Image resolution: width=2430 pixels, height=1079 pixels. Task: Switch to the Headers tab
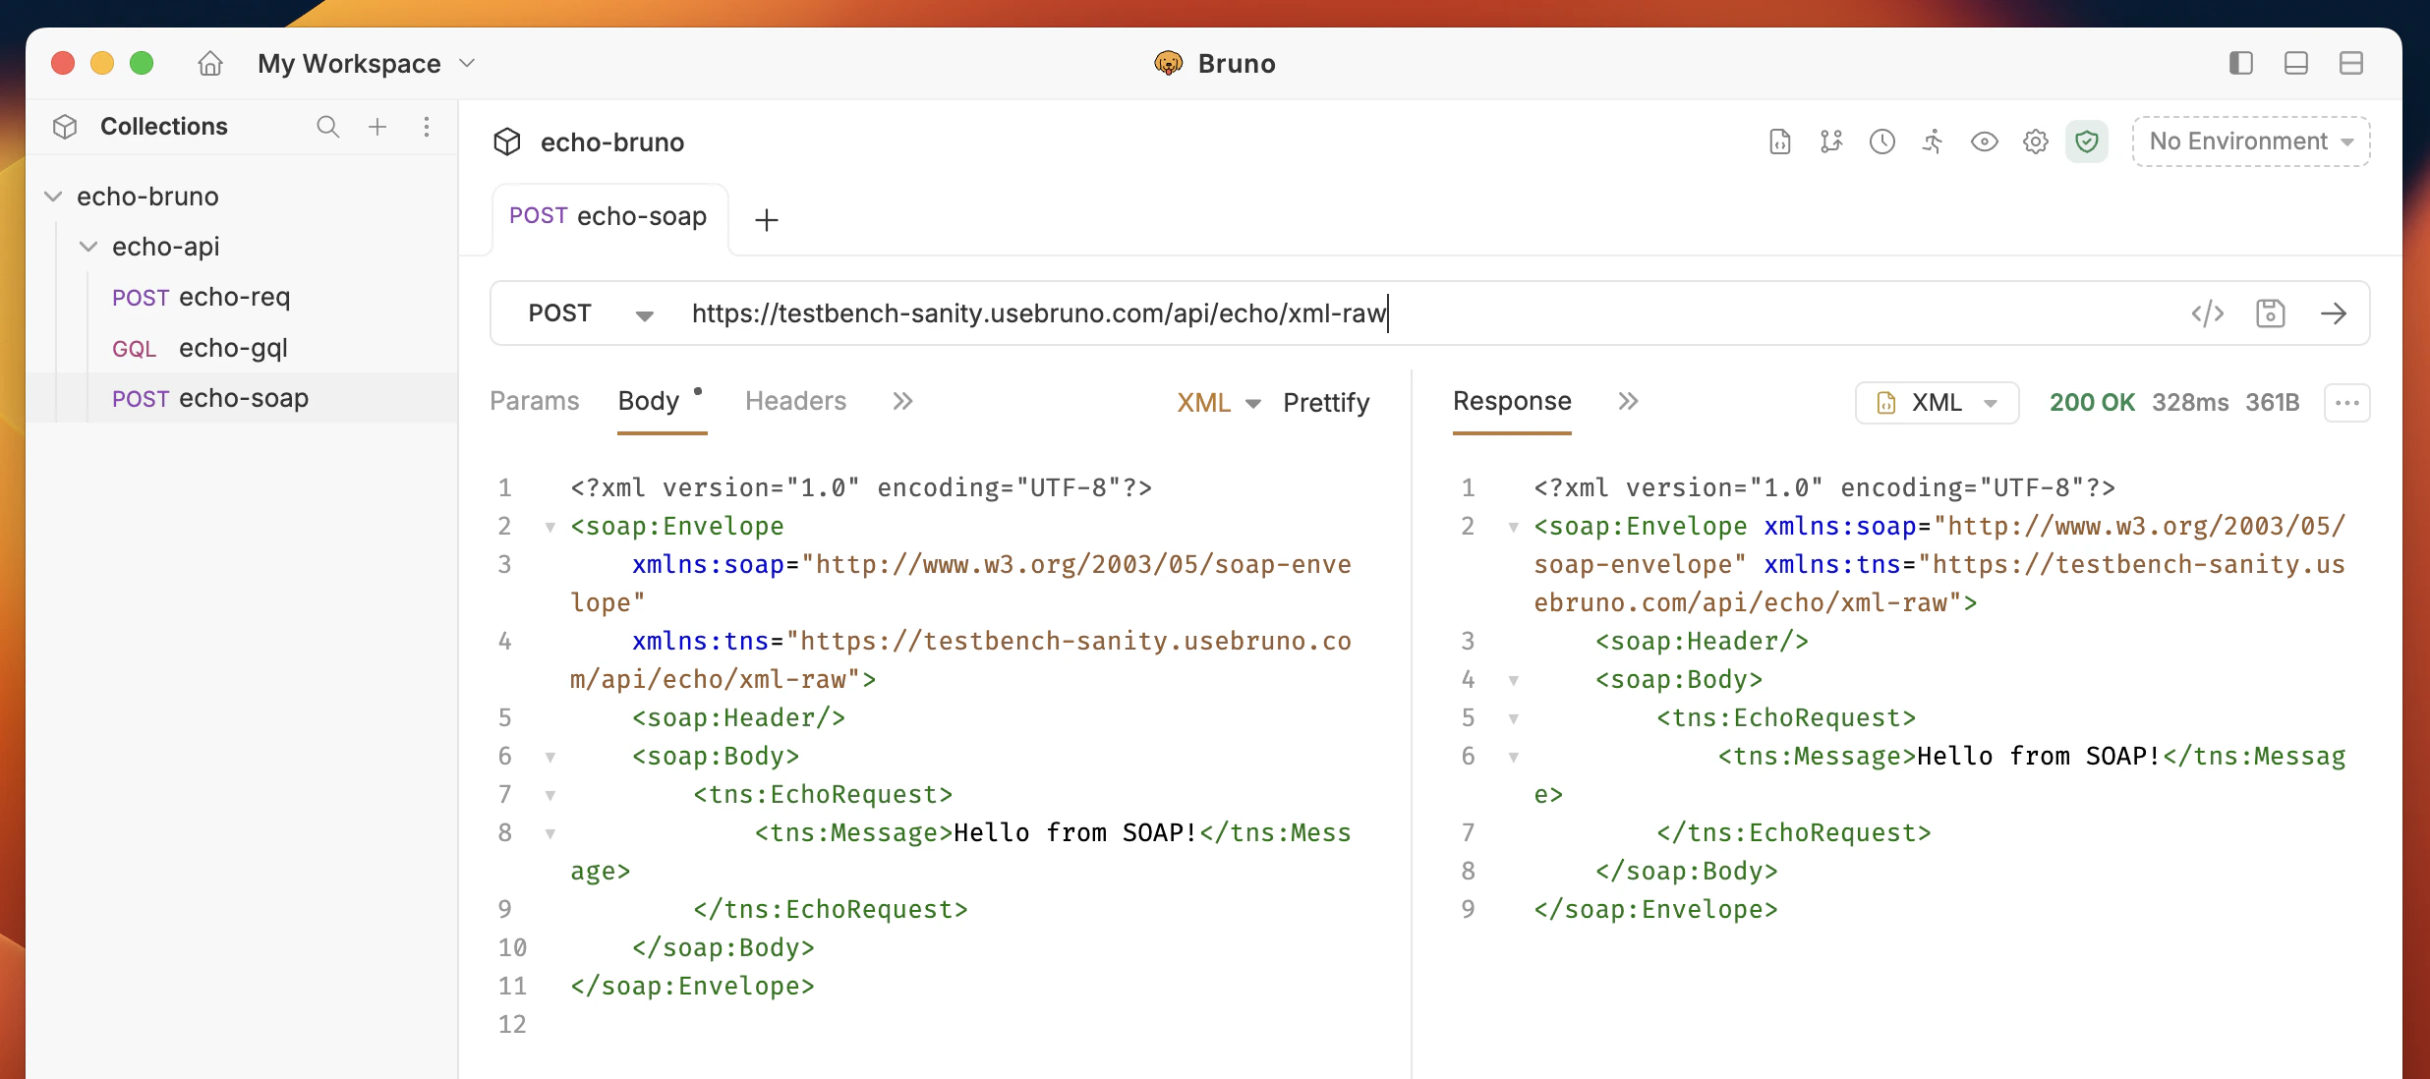795,401
